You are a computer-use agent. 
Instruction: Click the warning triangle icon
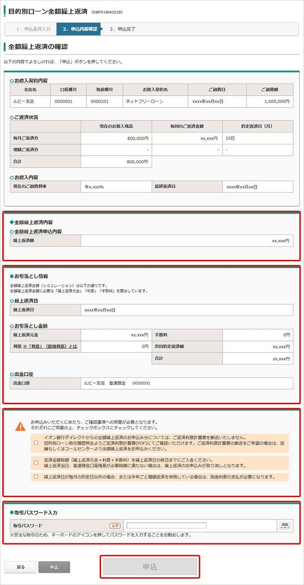pos(20,426)
